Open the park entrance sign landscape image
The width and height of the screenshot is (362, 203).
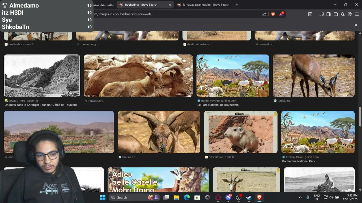(x=59, y=132)
